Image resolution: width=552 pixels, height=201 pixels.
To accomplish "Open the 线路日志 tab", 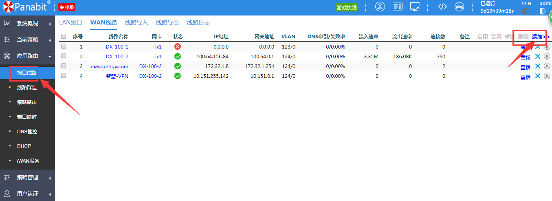I will click(x=198, y=22).
